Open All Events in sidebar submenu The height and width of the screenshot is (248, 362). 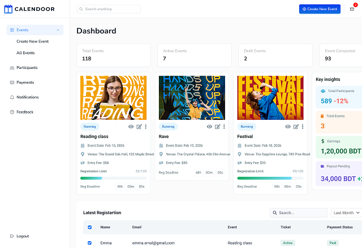click(25, 53)
